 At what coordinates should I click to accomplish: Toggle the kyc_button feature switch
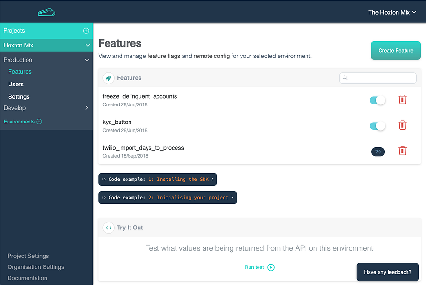(377, 126)
